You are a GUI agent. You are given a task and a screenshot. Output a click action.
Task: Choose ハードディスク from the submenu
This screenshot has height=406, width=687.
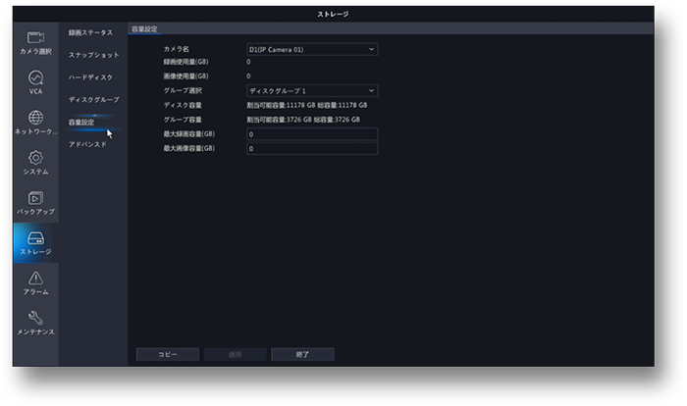(90, 77)
